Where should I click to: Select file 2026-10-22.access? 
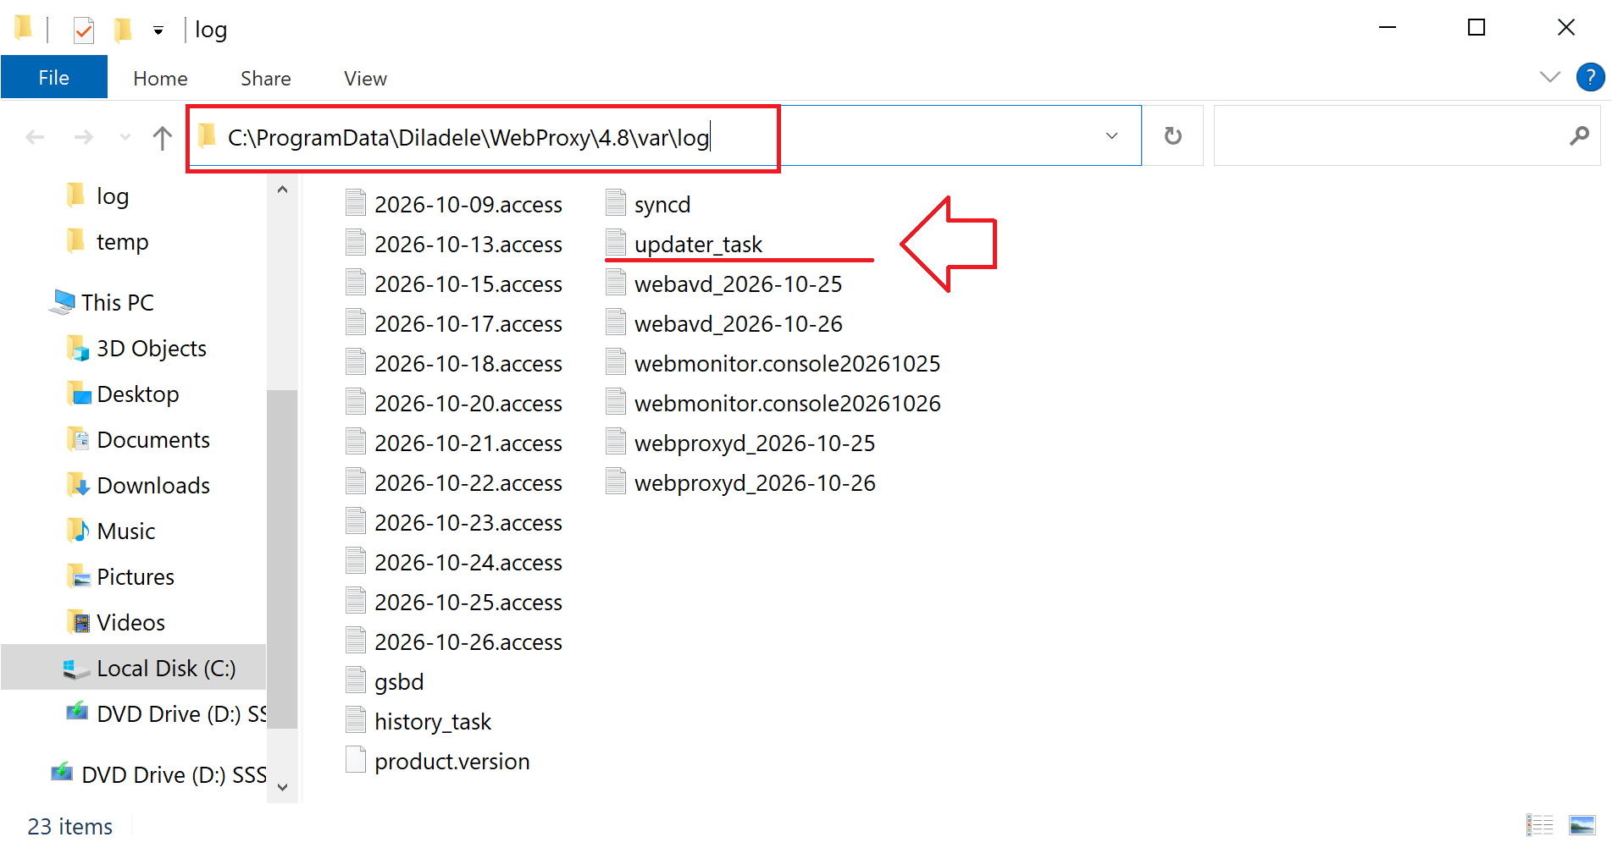point(455,483)
